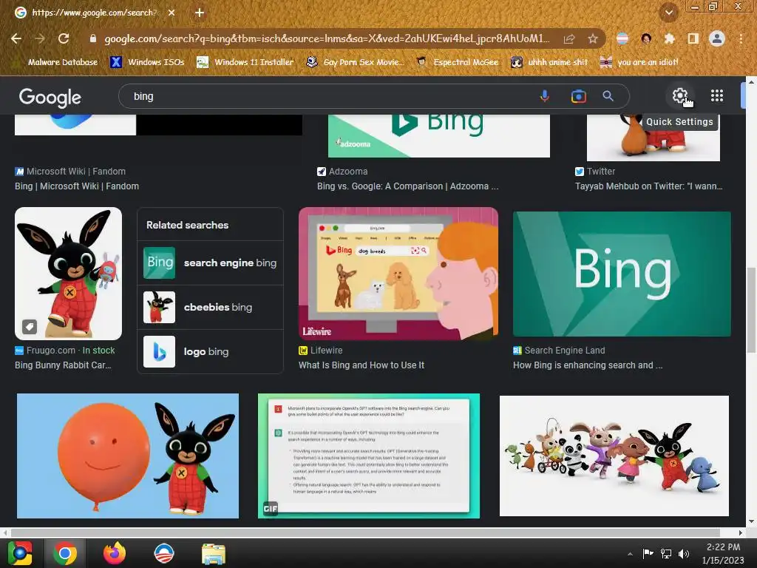Open File Explorer from the taskbar
Screen dimensions: 757x568
coord(213,554)
